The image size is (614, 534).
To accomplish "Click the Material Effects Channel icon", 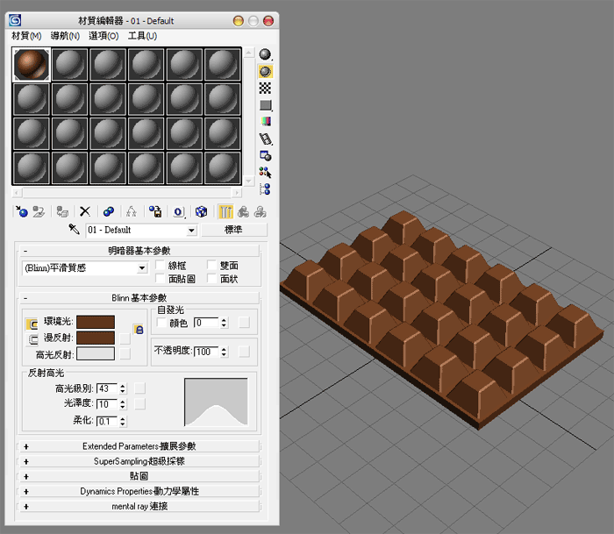I will pos(179,212).
